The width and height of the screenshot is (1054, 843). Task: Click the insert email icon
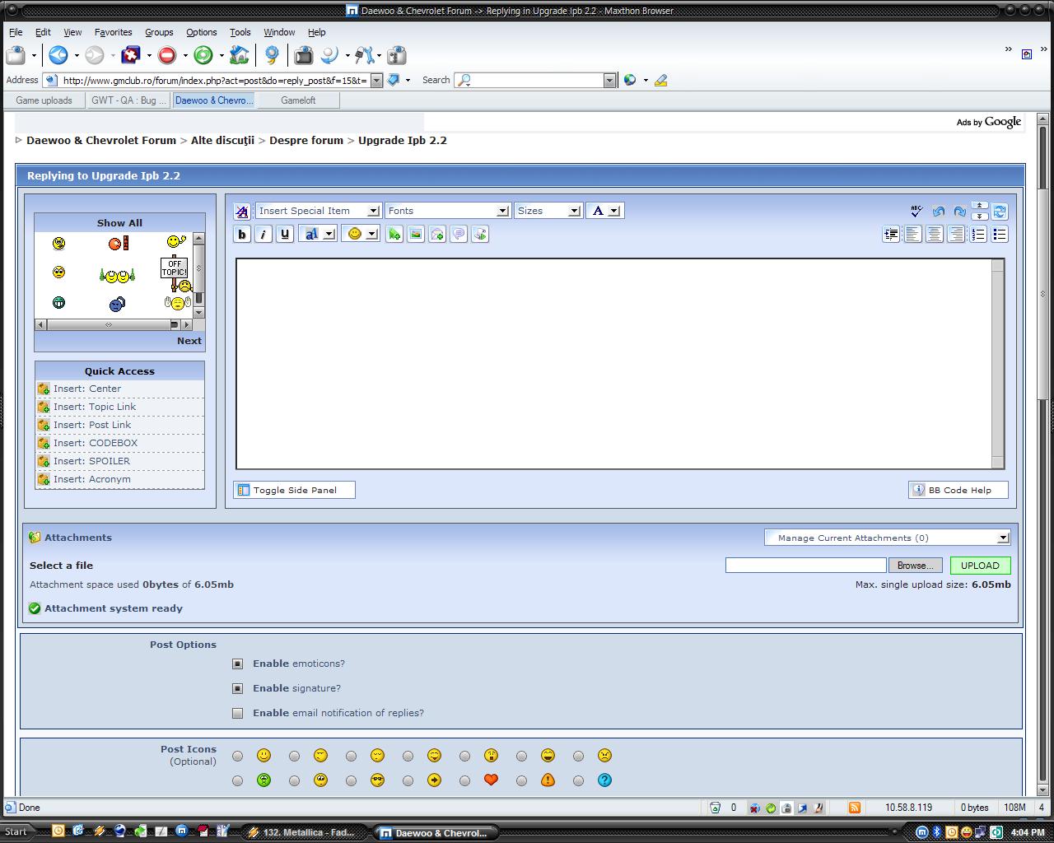click(x=437, y=235)
